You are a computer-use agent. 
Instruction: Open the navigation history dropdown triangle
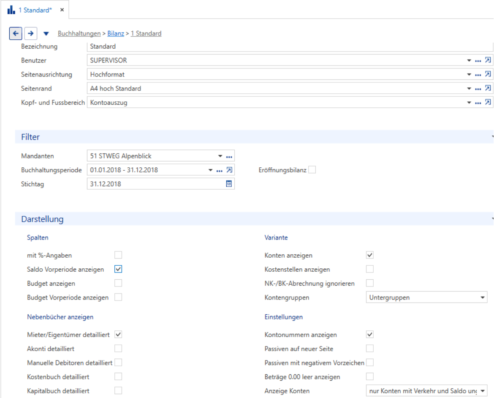click(46, 34)
